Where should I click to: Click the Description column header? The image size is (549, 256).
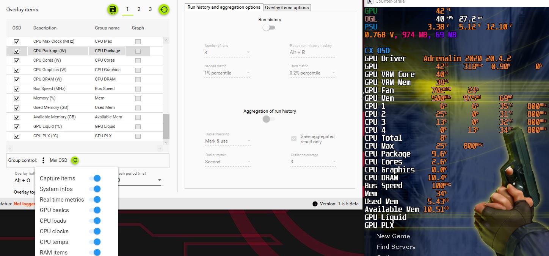click(x=45, y=28)
